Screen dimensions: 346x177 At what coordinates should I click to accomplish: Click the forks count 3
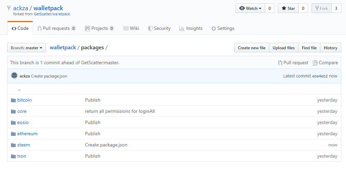pos(336,8)
